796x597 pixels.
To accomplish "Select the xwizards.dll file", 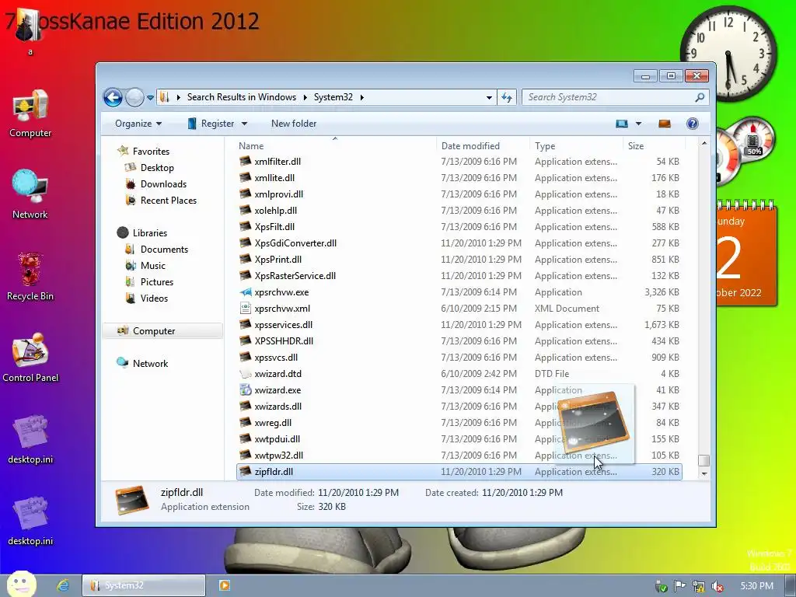I will pos(278,406).
